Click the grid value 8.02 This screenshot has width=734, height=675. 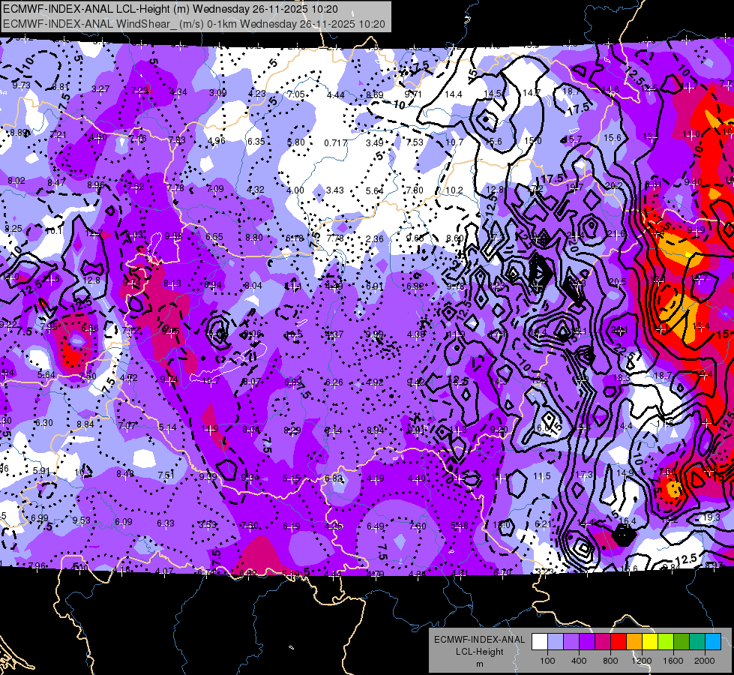click(x=16, y=180)
